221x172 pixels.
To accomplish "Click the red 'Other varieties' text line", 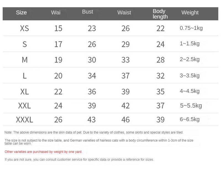I will click(43, 152).
